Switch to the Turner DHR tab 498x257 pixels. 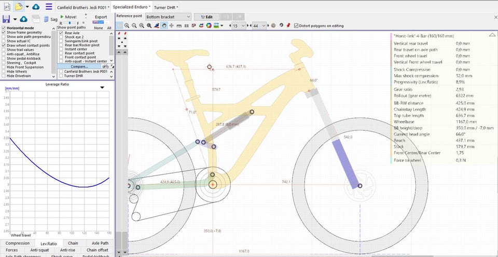pos(165,7)
